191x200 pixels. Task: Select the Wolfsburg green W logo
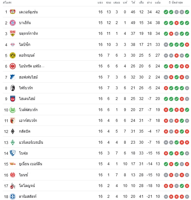[x=13, y=110]
